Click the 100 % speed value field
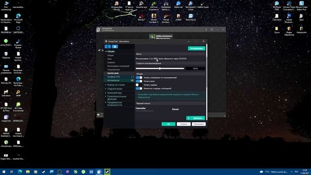Screen dimensions: 311x175 point(195,69)
